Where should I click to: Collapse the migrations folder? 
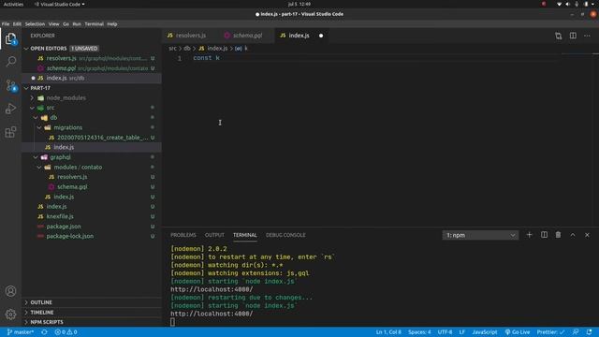(x=39, y=127)
